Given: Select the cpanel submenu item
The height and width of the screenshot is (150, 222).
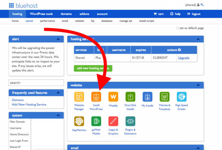Looking at the screenshot, I should [x=29, y=21].
